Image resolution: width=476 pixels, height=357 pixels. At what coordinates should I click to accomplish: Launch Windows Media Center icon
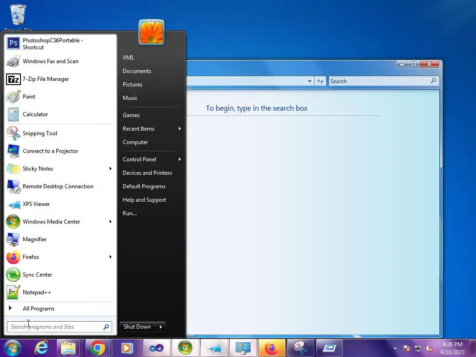[x=13, y=222]
